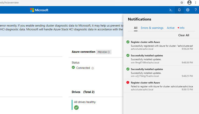The image size is (199, 114).
Task: Open the browser three-dot menu
Action: tap(196, 2)
